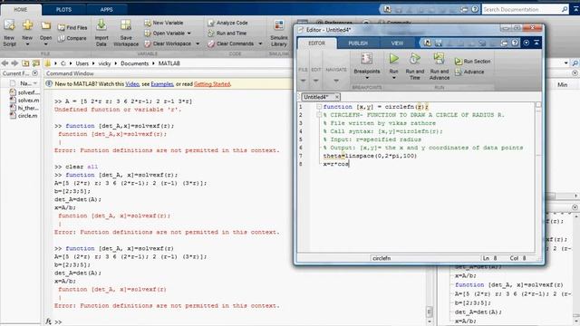The height and width of the screenshot is (326, 580).
Task: Open the Getting Started link
Action: 212,84
